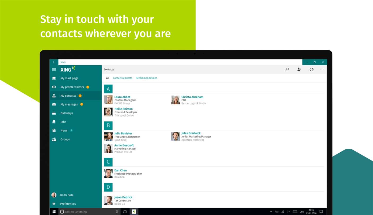Screen dimensions: 373x215
Task: Click the document icon for News
Action: (x=54, y=131)
